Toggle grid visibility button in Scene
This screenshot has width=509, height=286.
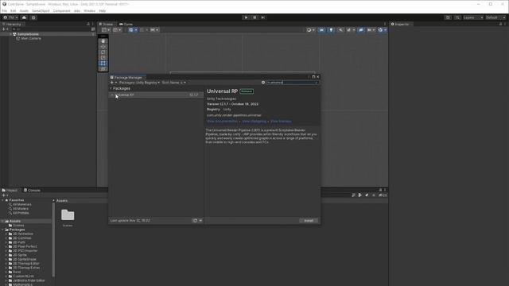130,30
